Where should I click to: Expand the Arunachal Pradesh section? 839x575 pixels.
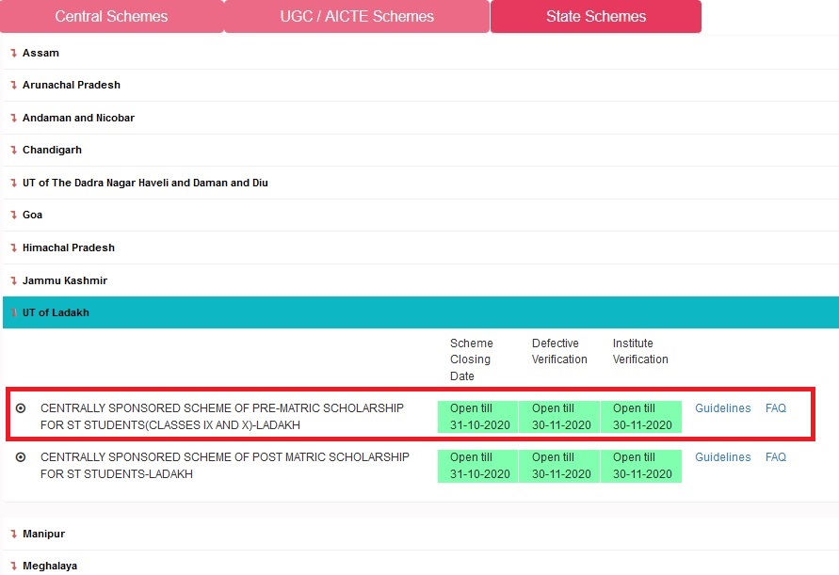point(421,85)
